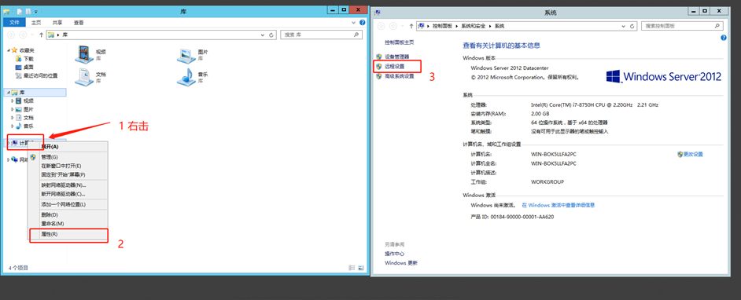Choose 展开(A) from the context menu
The image size is (741, 300).
click(x=68, y=147)
